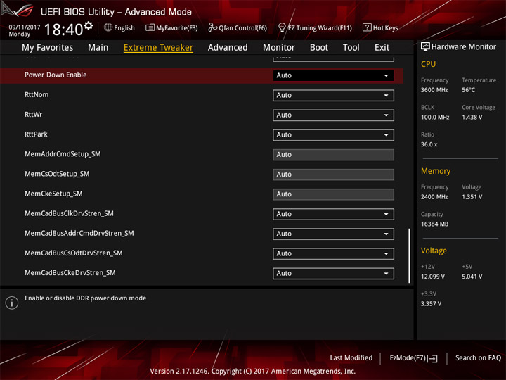This screenshot has height=380, width=506.
Task: Click the CPU frequency 3600 MHz value
Action: [x=434, y=90]
